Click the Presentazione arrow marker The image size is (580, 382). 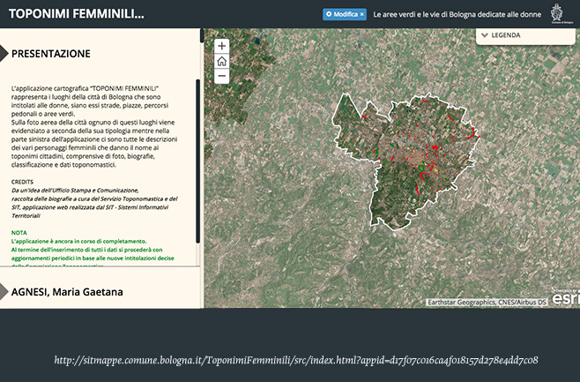pyautogui.click(x=4, y=54)
